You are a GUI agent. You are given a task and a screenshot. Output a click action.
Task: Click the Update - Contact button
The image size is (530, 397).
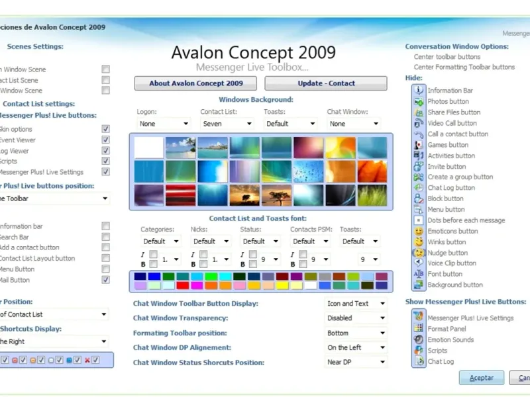pyautogui.click(x=326, y=83)
